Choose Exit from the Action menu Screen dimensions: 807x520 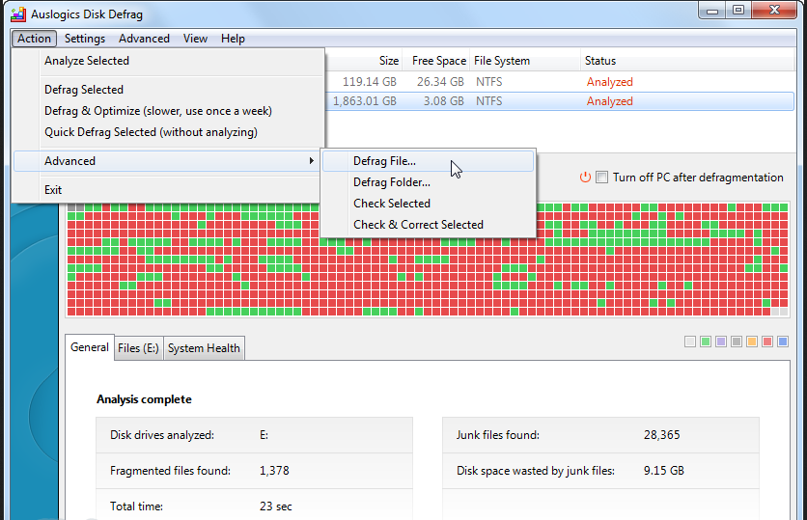169,190
